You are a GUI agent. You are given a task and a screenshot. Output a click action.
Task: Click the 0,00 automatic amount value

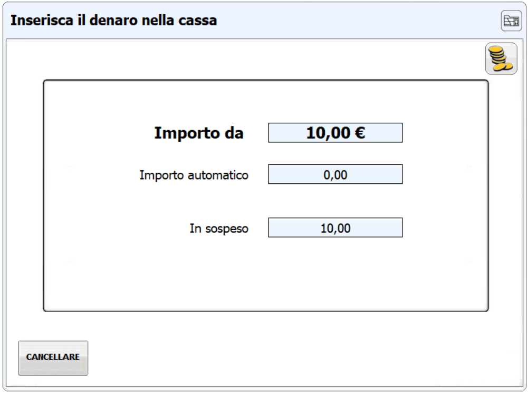335,175
